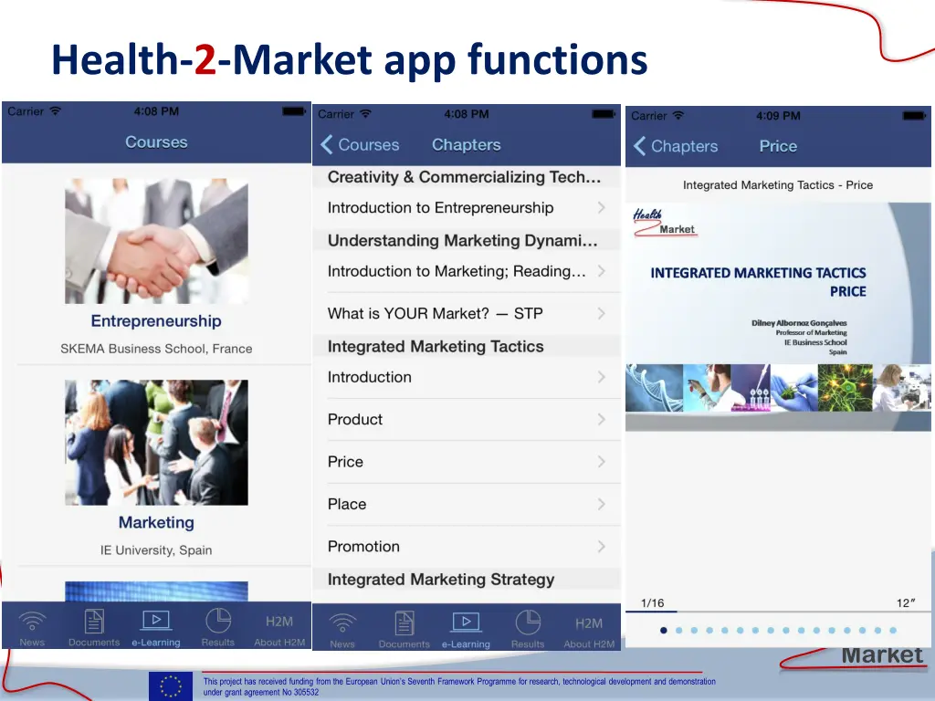Tap chevron on Introduction to Marketing row

[601, 271]
